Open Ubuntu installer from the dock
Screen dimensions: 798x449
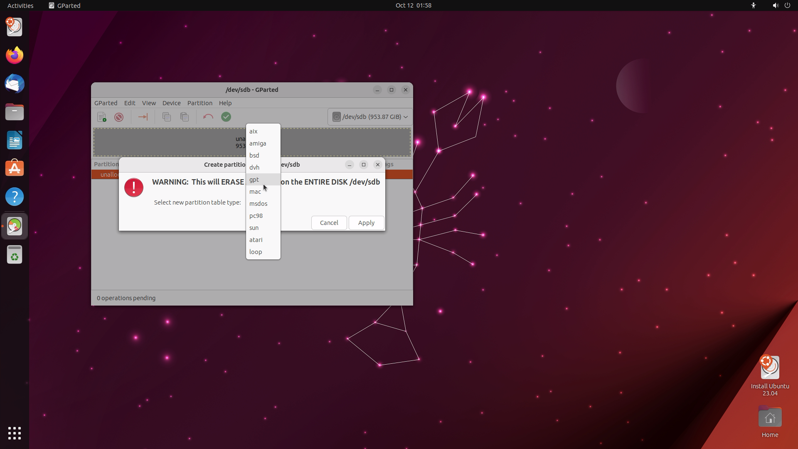point(15,27)
